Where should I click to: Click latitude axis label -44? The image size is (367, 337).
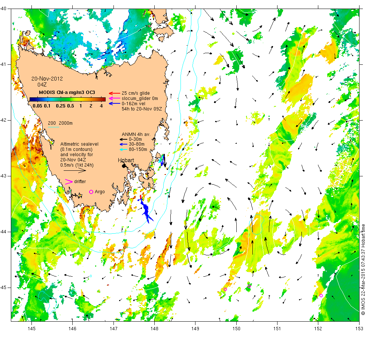[3, 232]
